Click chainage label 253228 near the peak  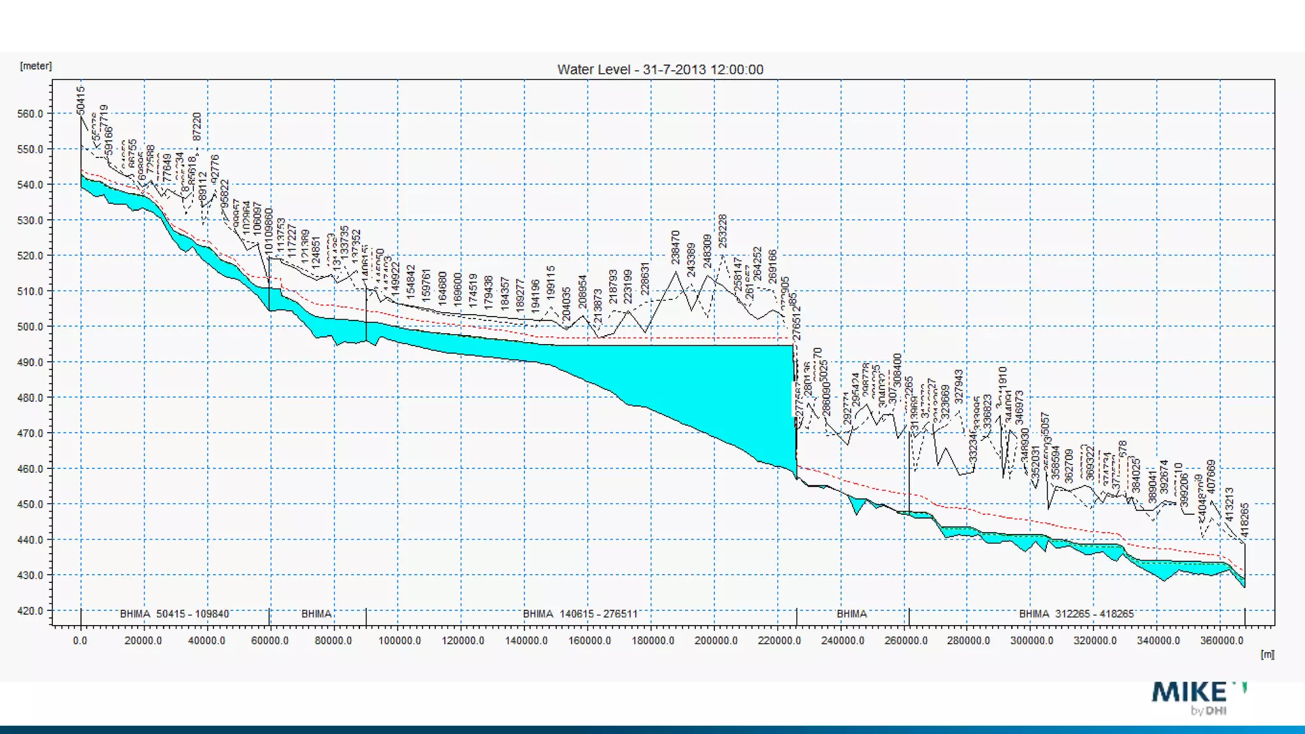[723, 231]
